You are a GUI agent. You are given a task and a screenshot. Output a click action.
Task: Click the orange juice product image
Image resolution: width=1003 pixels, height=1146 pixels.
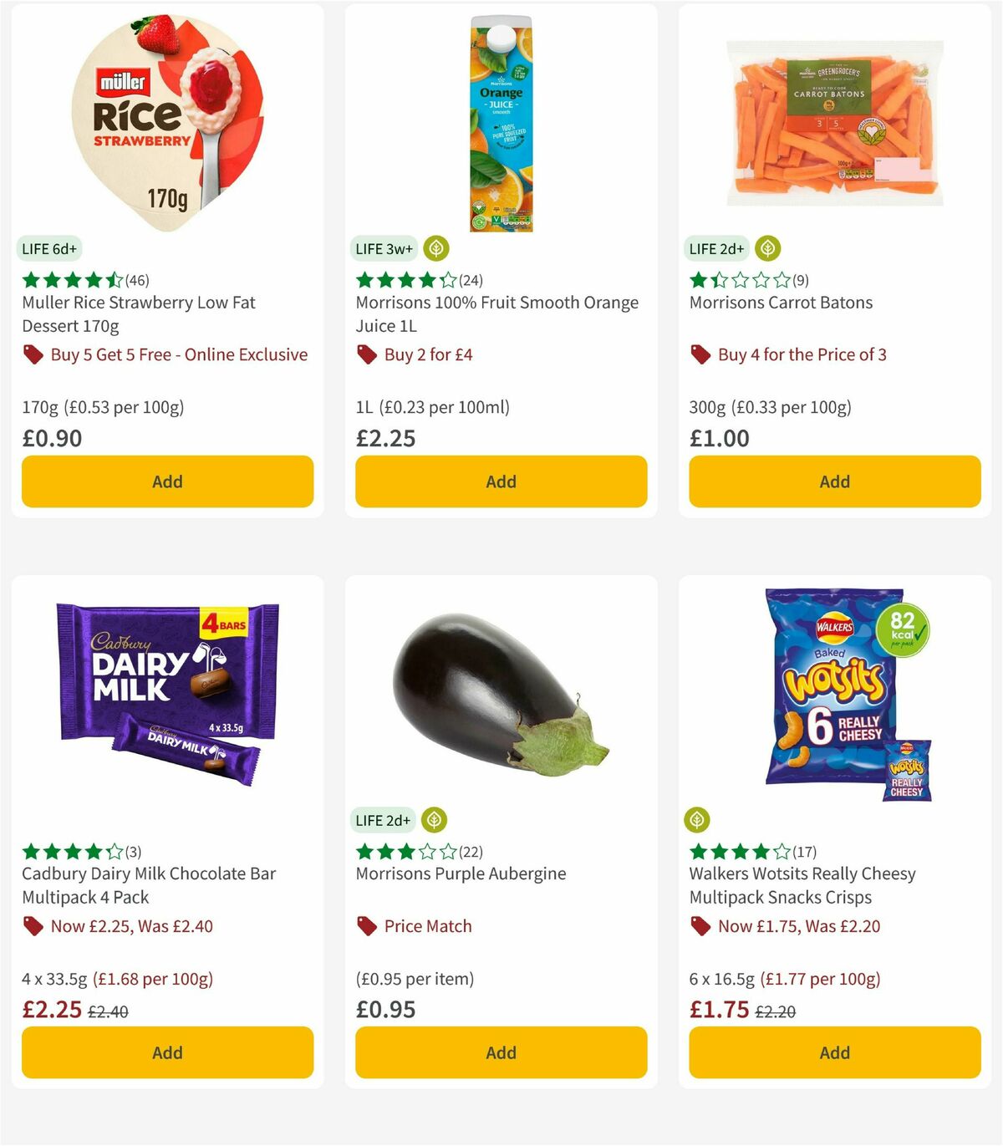(500, 117)
